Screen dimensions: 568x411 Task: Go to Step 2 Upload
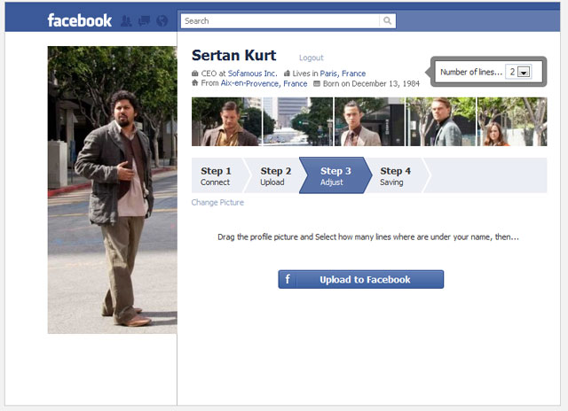pyautogui.click(x=275, y=175)
